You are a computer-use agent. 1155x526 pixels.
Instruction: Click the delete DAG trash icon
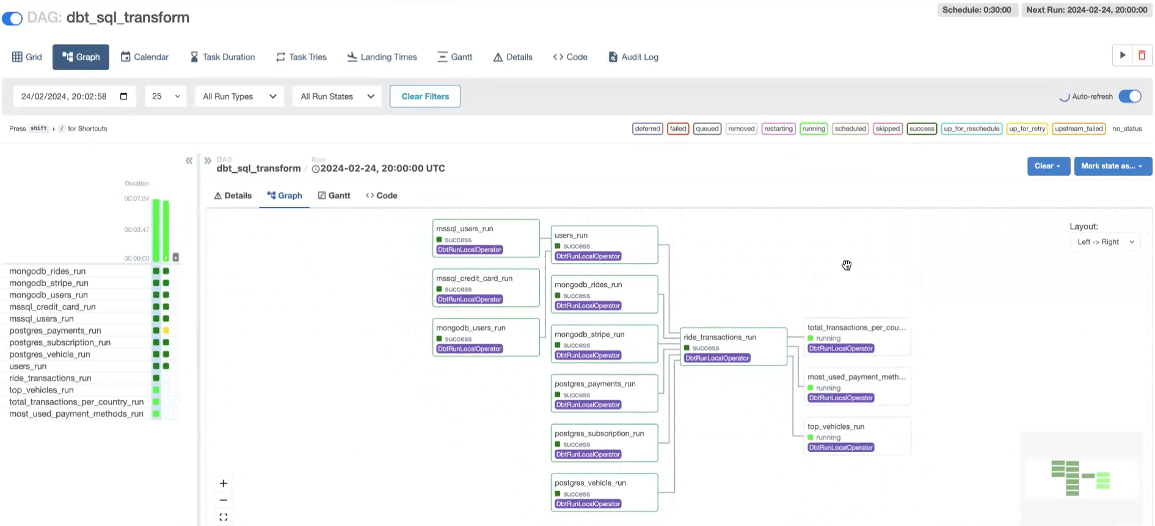point(1142,56)
